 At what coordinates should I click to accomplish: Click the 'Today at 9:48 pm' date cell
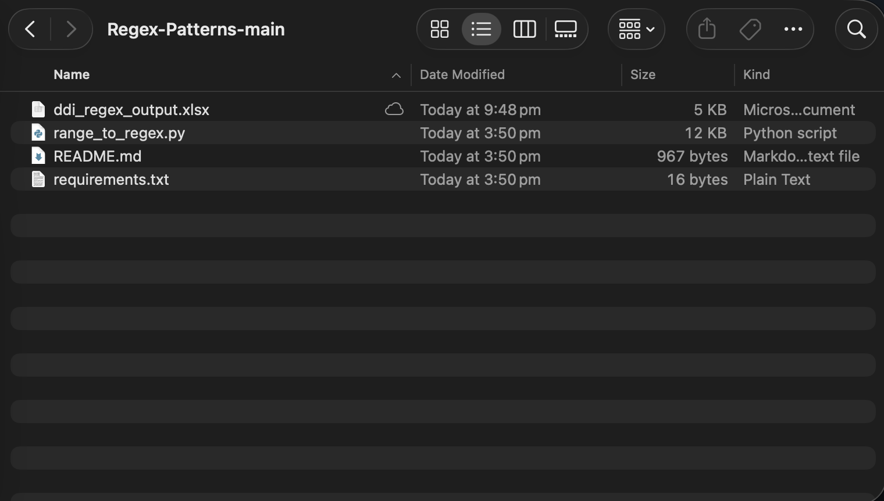coord(480,109)
